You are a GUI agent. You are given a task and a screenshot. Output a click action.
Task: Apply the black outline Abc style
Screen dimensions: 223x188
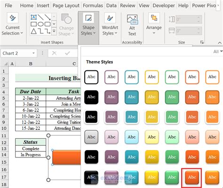pyautogui.click(x=91, y=77)
